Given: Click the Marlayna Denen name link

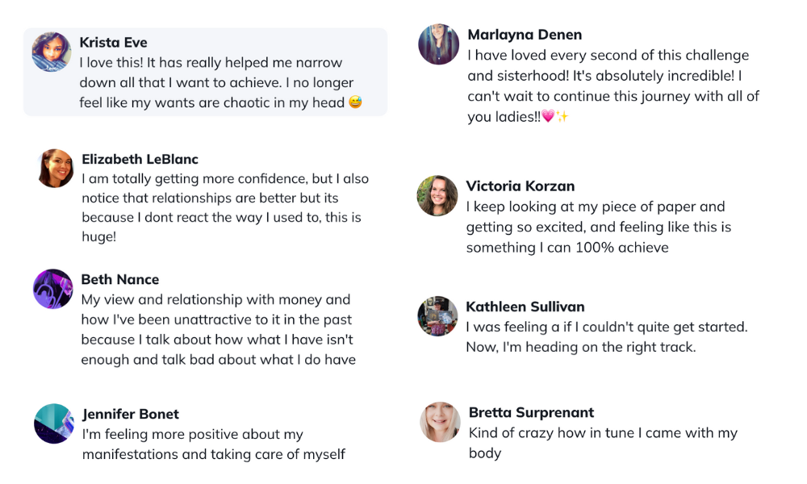Looking at the screenshot, I should 525,35.
